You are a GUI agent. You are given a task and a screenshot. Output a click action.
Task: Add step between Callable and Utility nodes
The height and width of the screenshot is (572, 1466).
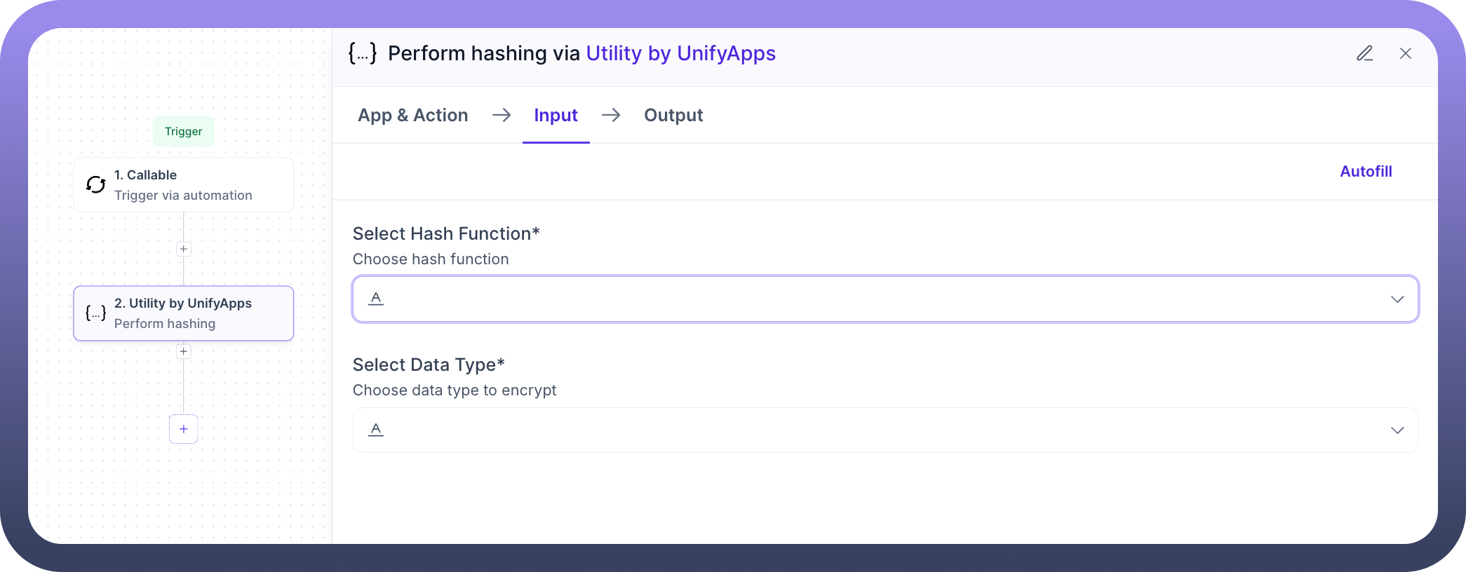point(183,249)
